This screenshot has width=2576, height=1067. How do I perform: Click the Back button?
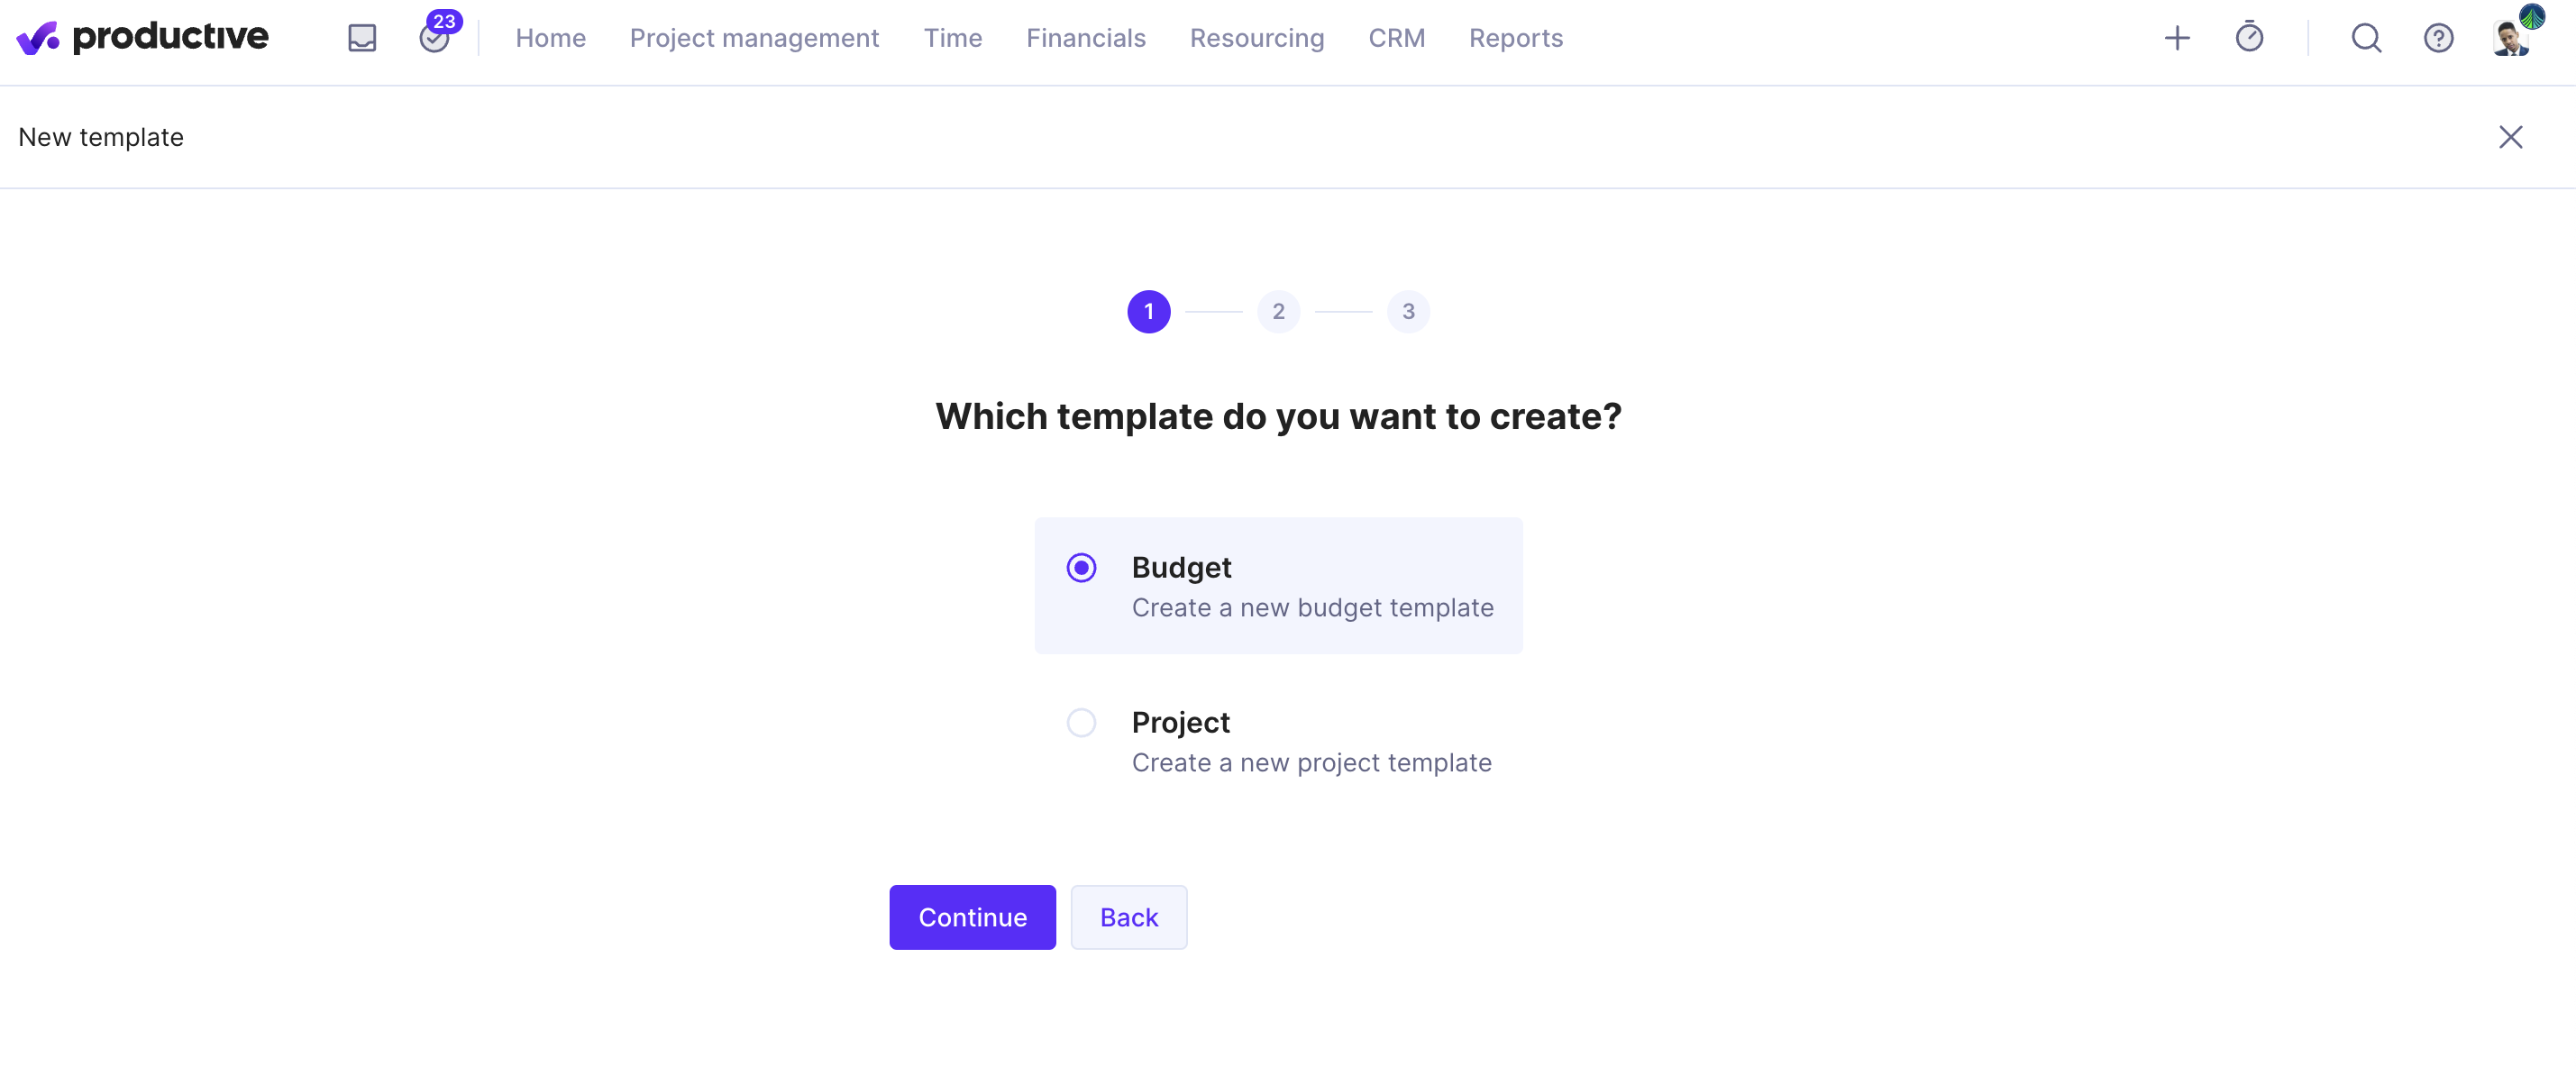coord(1128,917)
